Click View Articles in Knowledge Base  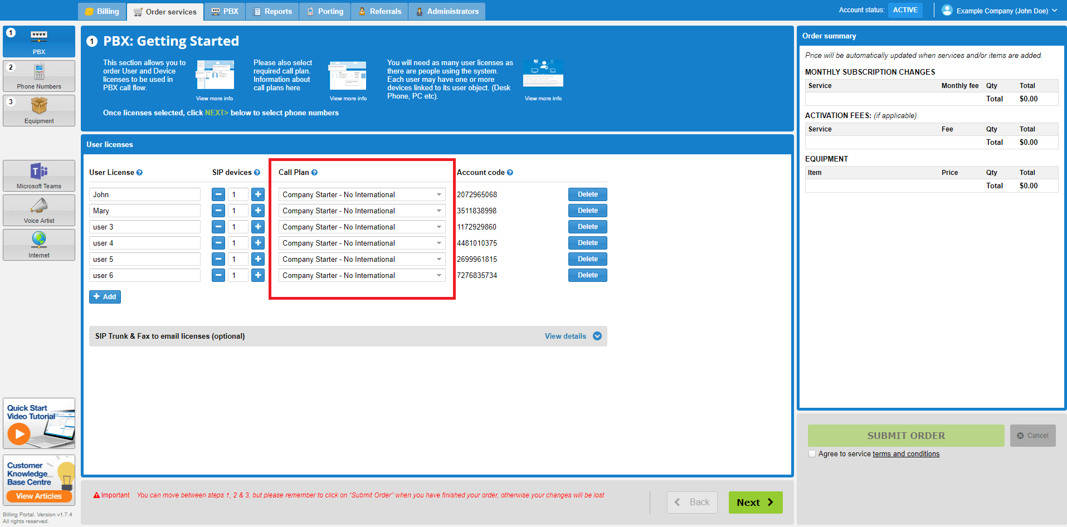pos(39,496)
